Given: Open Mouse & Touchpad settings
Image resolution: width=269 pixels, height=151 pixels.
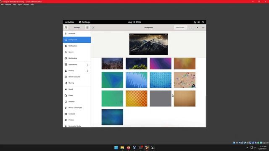Looking at the screenshot, I should tap(76, 108).
